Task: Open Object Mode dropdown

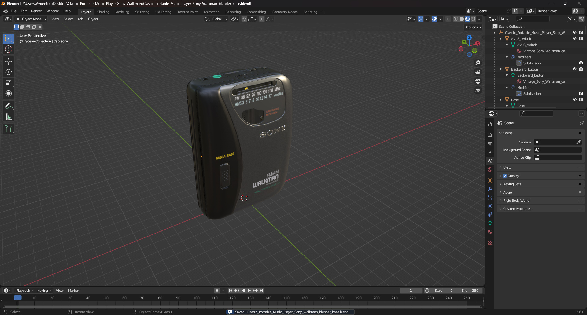Action: click(31, 19)
